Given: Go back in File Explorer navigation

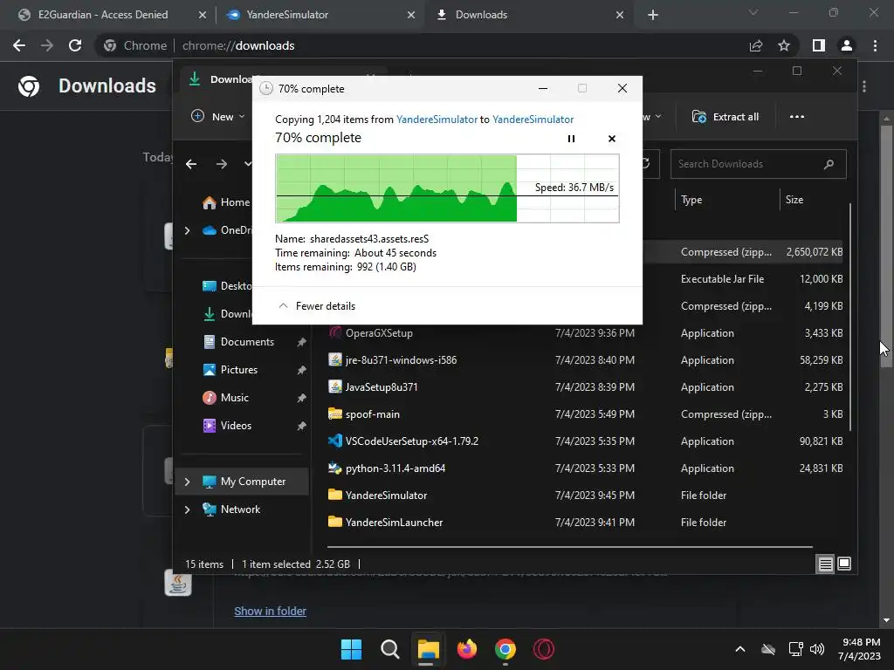Looking at the screenshot, I should click(x=191, y=164).
